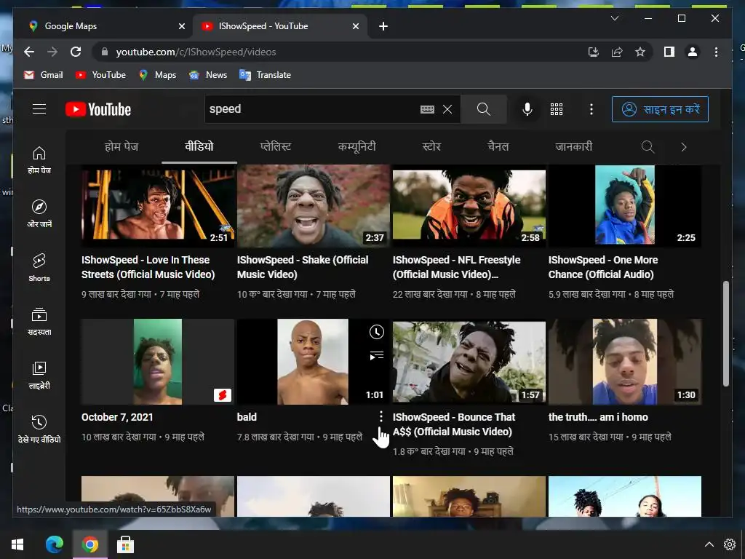
Task: Clear the search text with the X icon
Action: pyautogui.click(x=447, y=109)
